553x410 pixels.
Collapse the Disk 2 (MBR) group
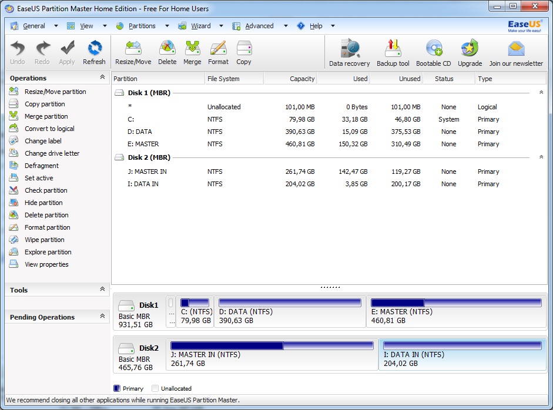[x=541, y=157]
